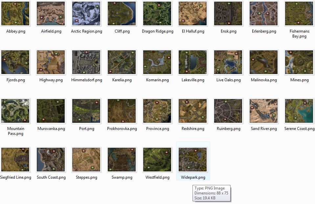315x204 pixels.
Task: Click the file name label Komarin.png
Action: tap(158, 80)
